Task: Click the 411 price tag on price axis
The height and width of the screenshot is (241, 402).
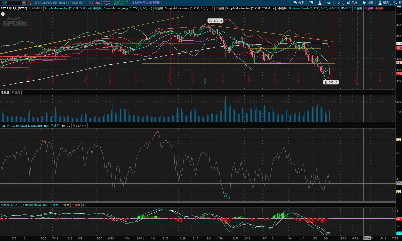Action: pos(399,63)
